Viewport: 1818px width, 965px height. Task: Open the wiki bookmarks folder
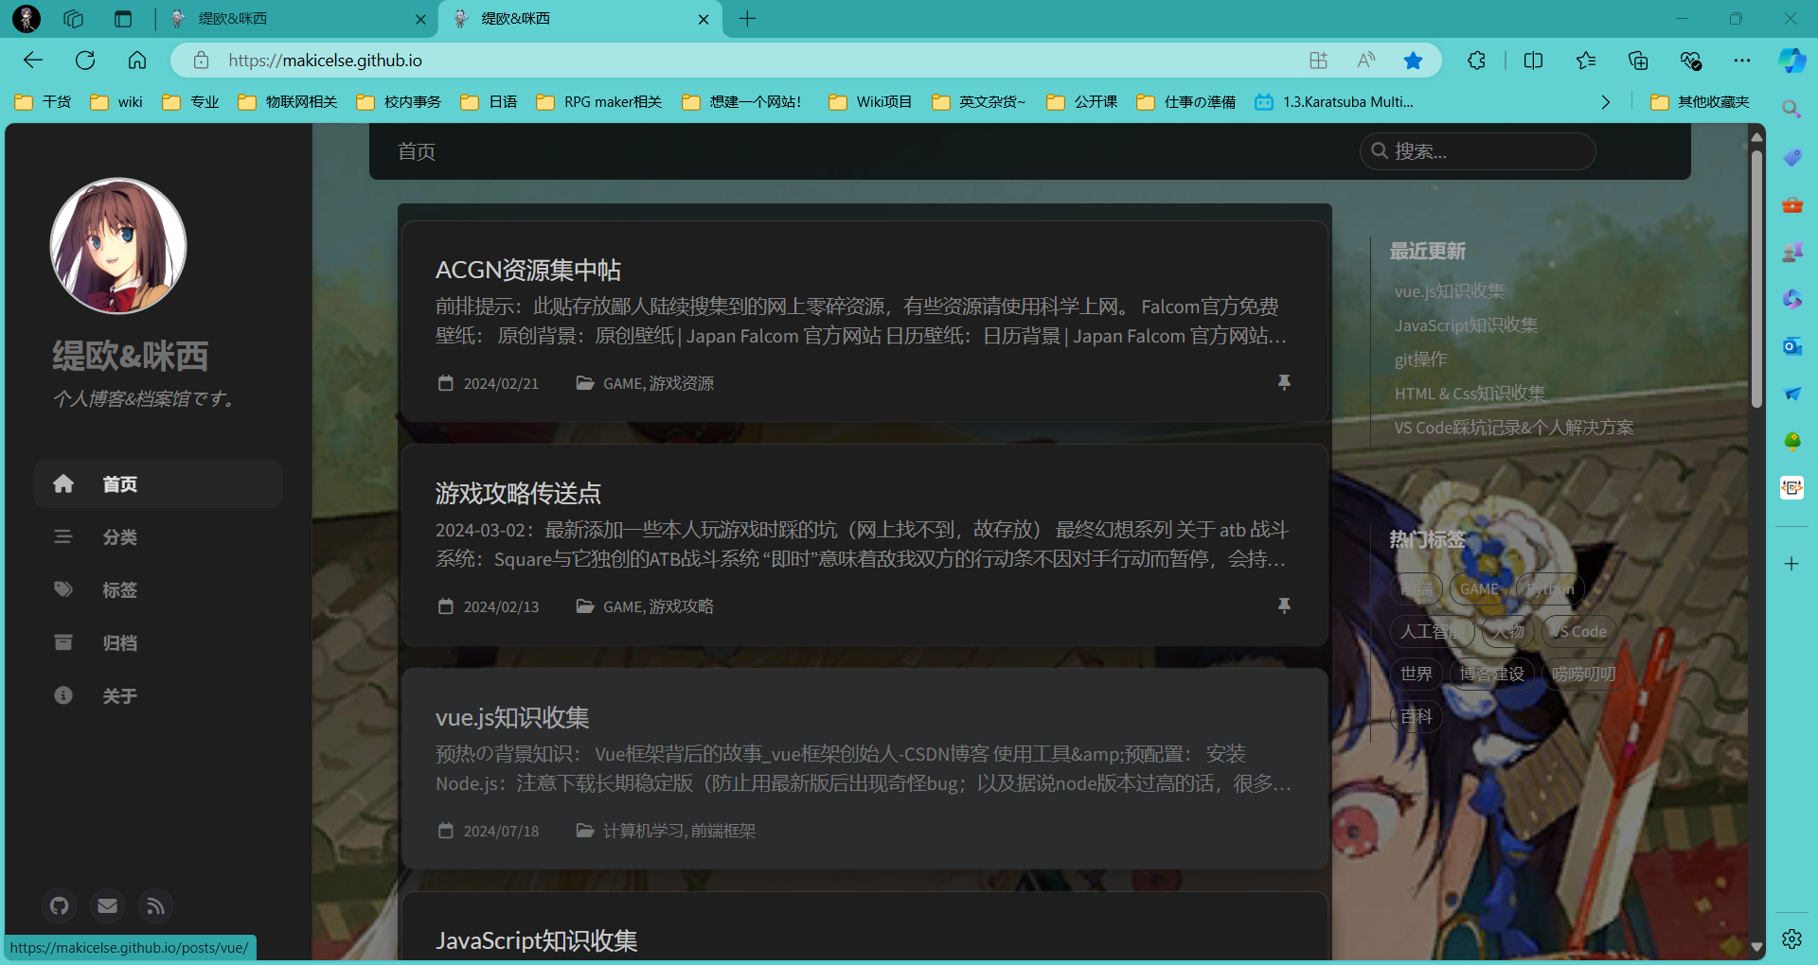click(x=116, y=102)
